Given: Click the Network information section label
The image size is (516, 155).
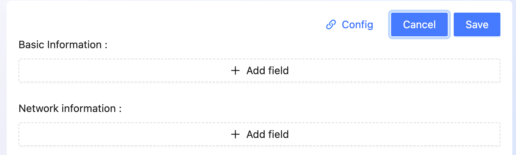Looking at the screenshot, I should (x=70, y=109).
